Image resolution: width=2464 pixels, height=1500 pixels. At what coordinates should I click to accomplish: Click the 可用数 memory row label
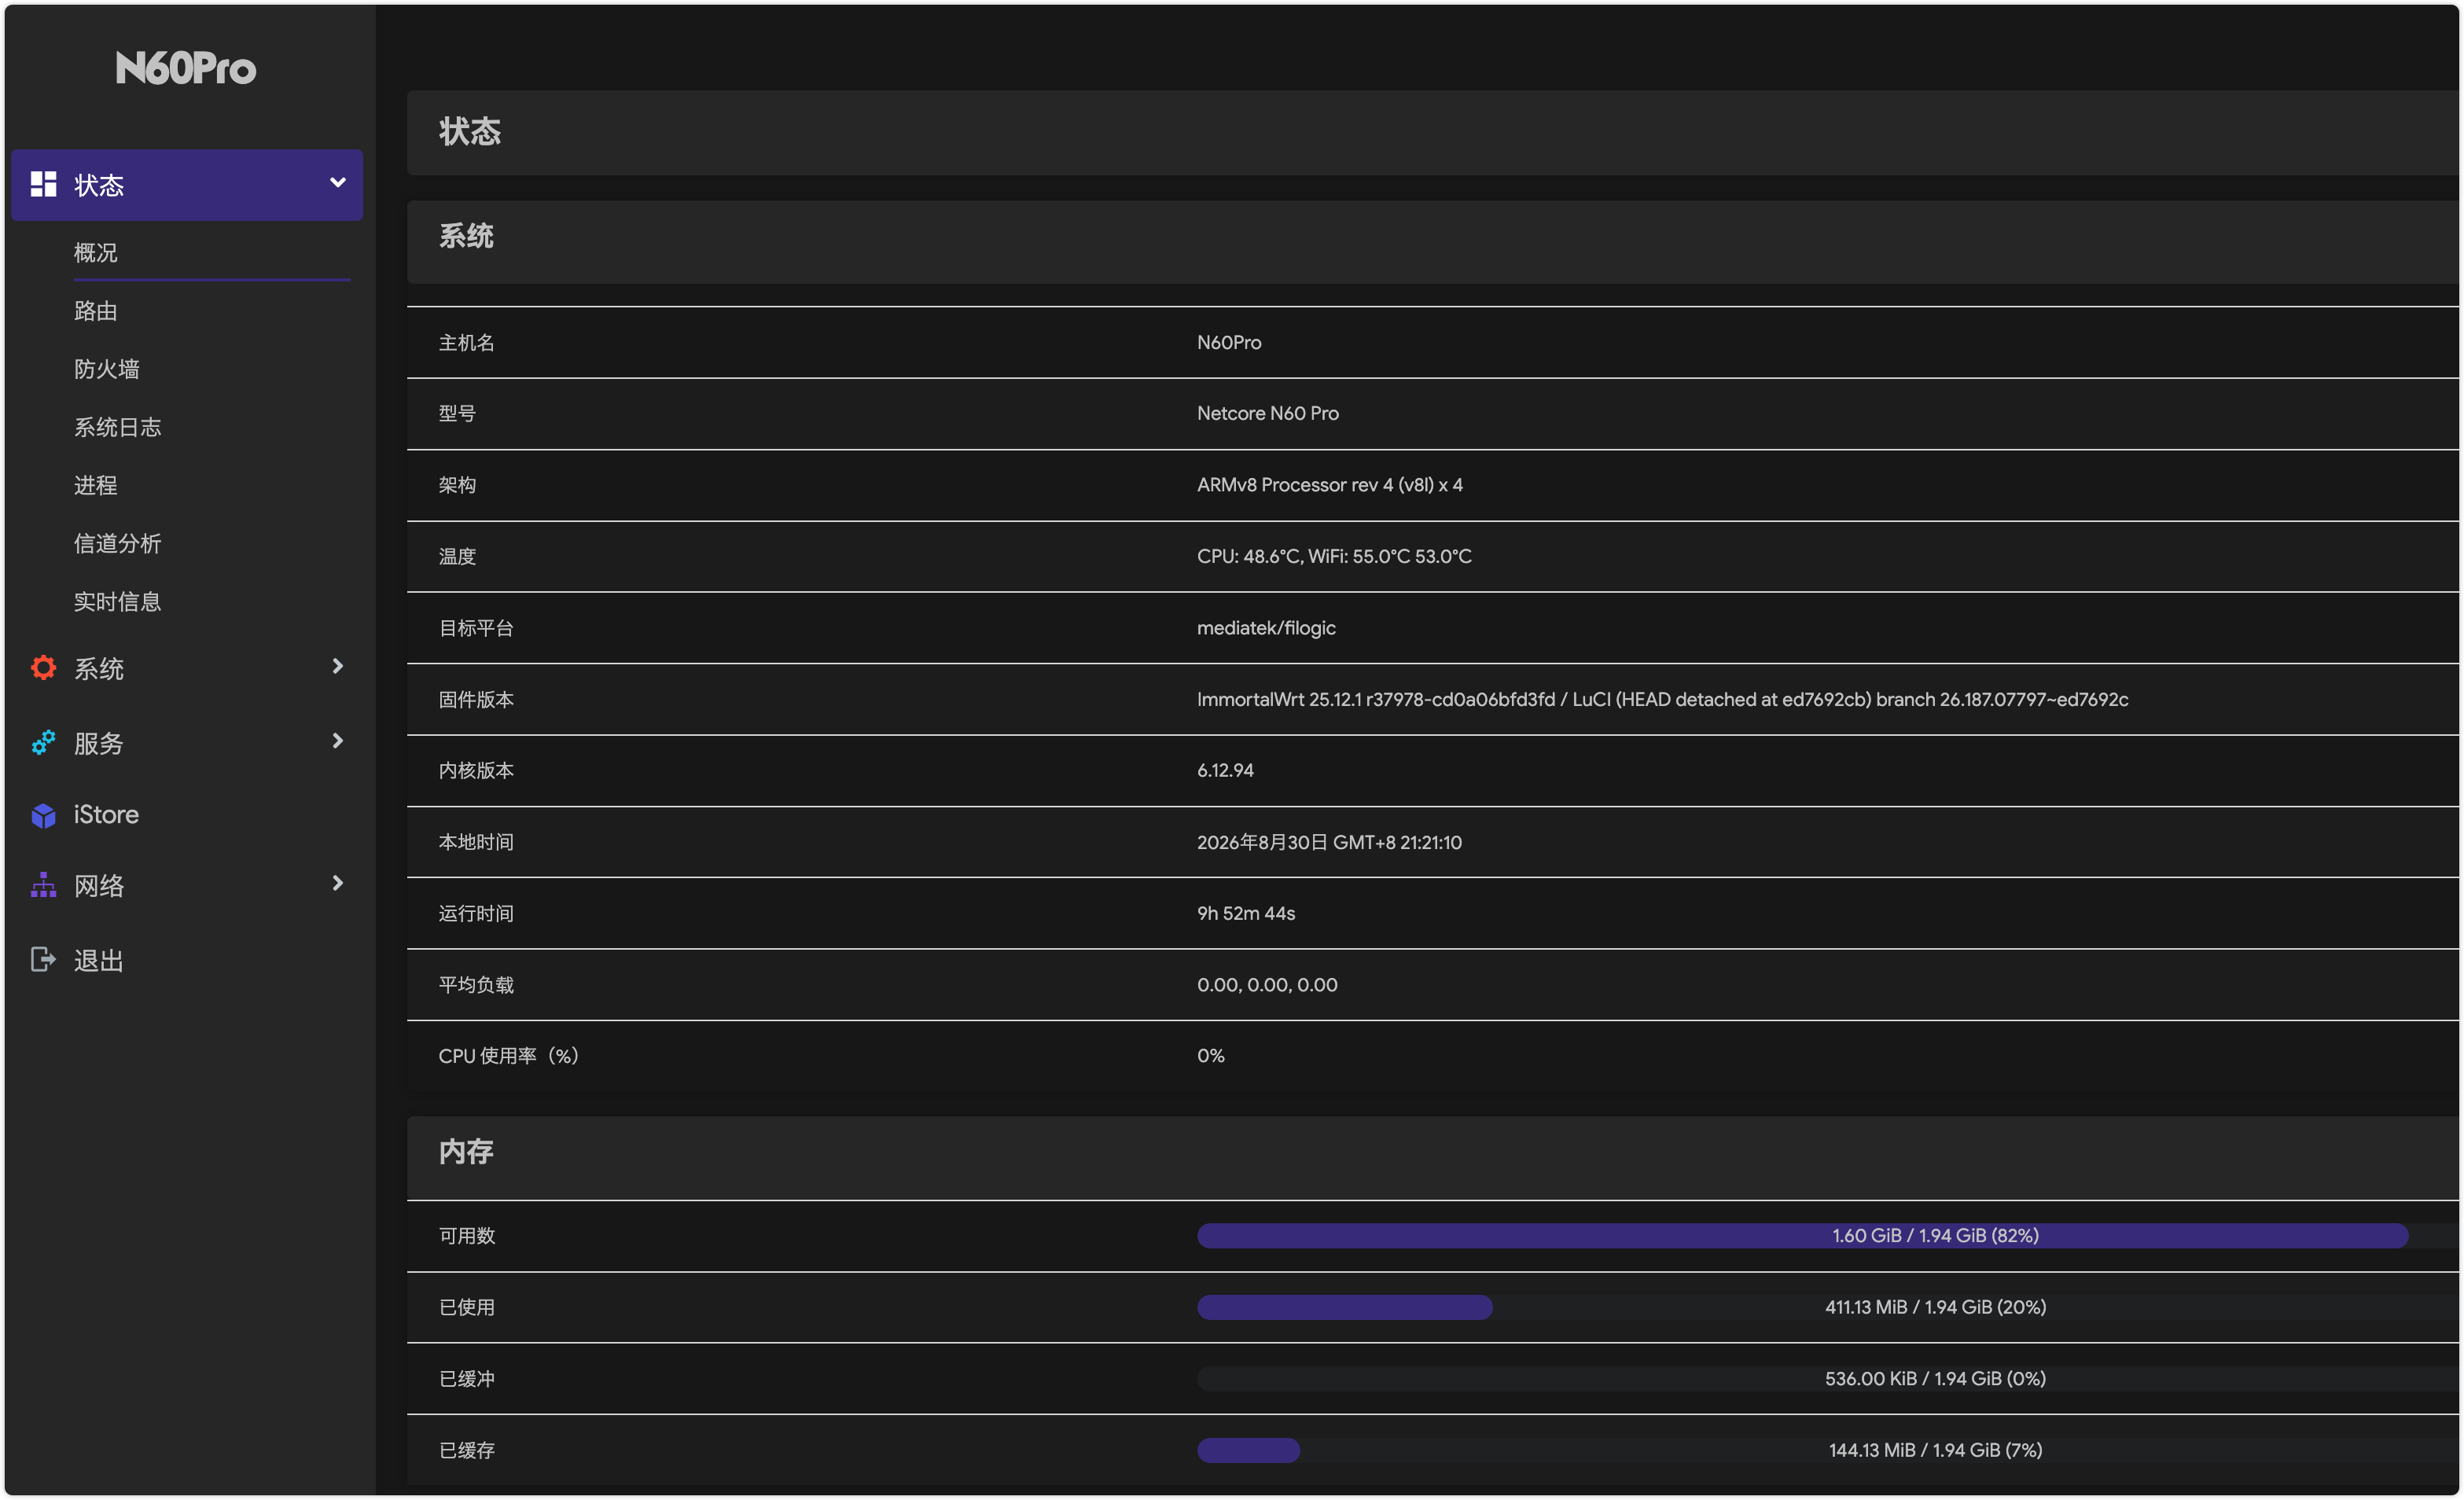[466, 1236]
